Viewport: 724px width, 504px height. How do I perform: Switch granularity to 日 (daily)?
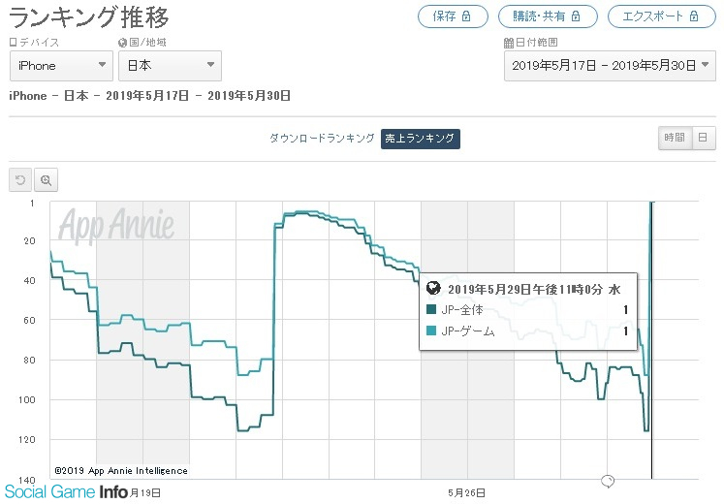[703, 139]
